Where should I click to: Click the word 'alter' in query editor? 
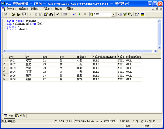(x=11, y=21)
